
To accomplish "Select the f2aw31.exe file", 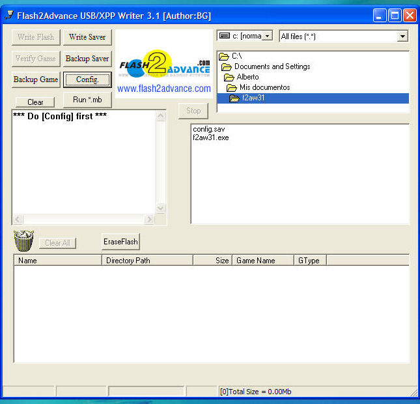I will 211,137.
